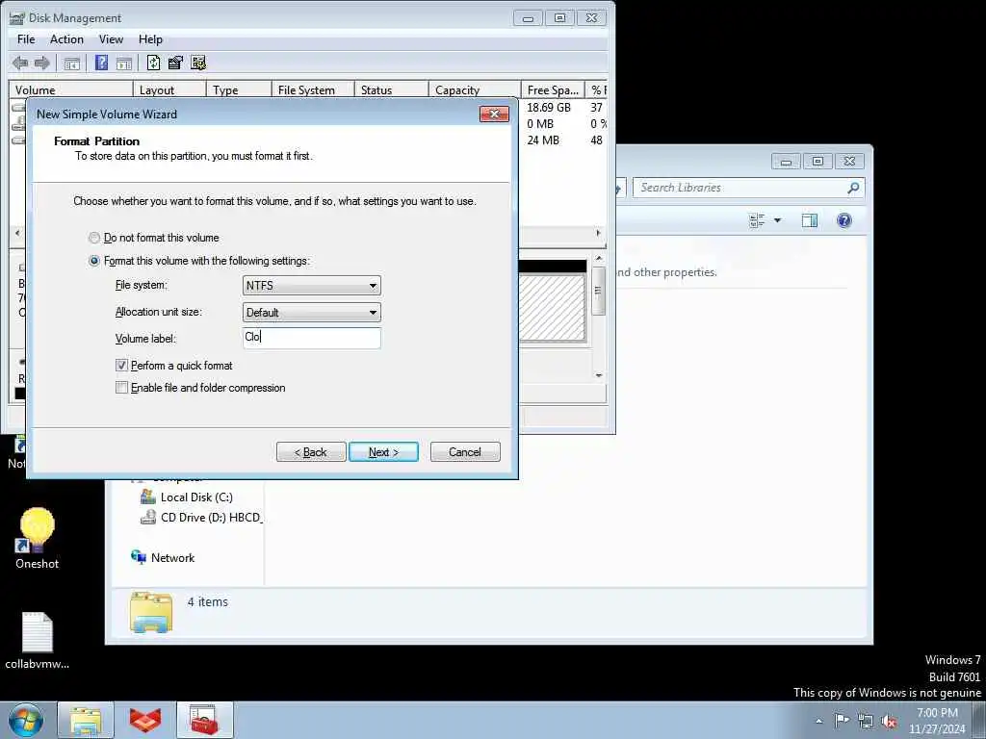Click the Show desktop button on taskbar

(978, 720)
